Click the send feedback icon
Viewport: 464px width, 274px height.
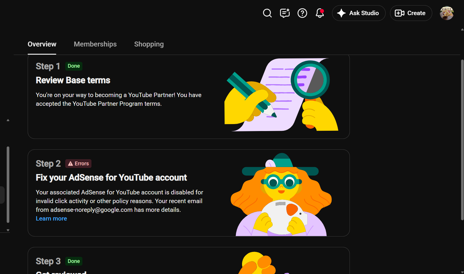pos(285,13)
